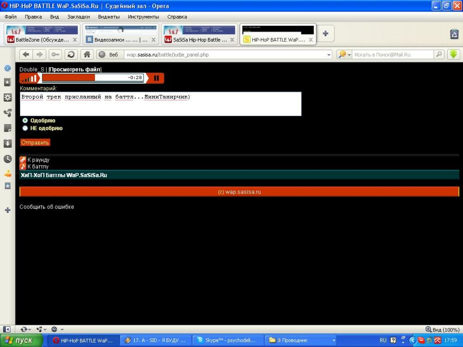Viewport: 463px width, 347px height.
Task: Open the Справка menu
Action: pyautogui.click(x=177, y=17)
